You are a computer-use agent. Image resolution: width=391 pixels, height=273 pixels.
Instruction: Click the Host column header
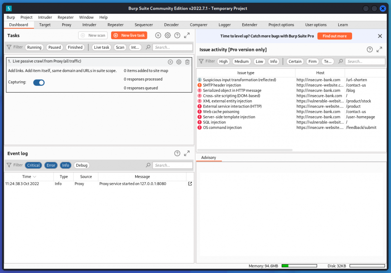coord(320,73)
